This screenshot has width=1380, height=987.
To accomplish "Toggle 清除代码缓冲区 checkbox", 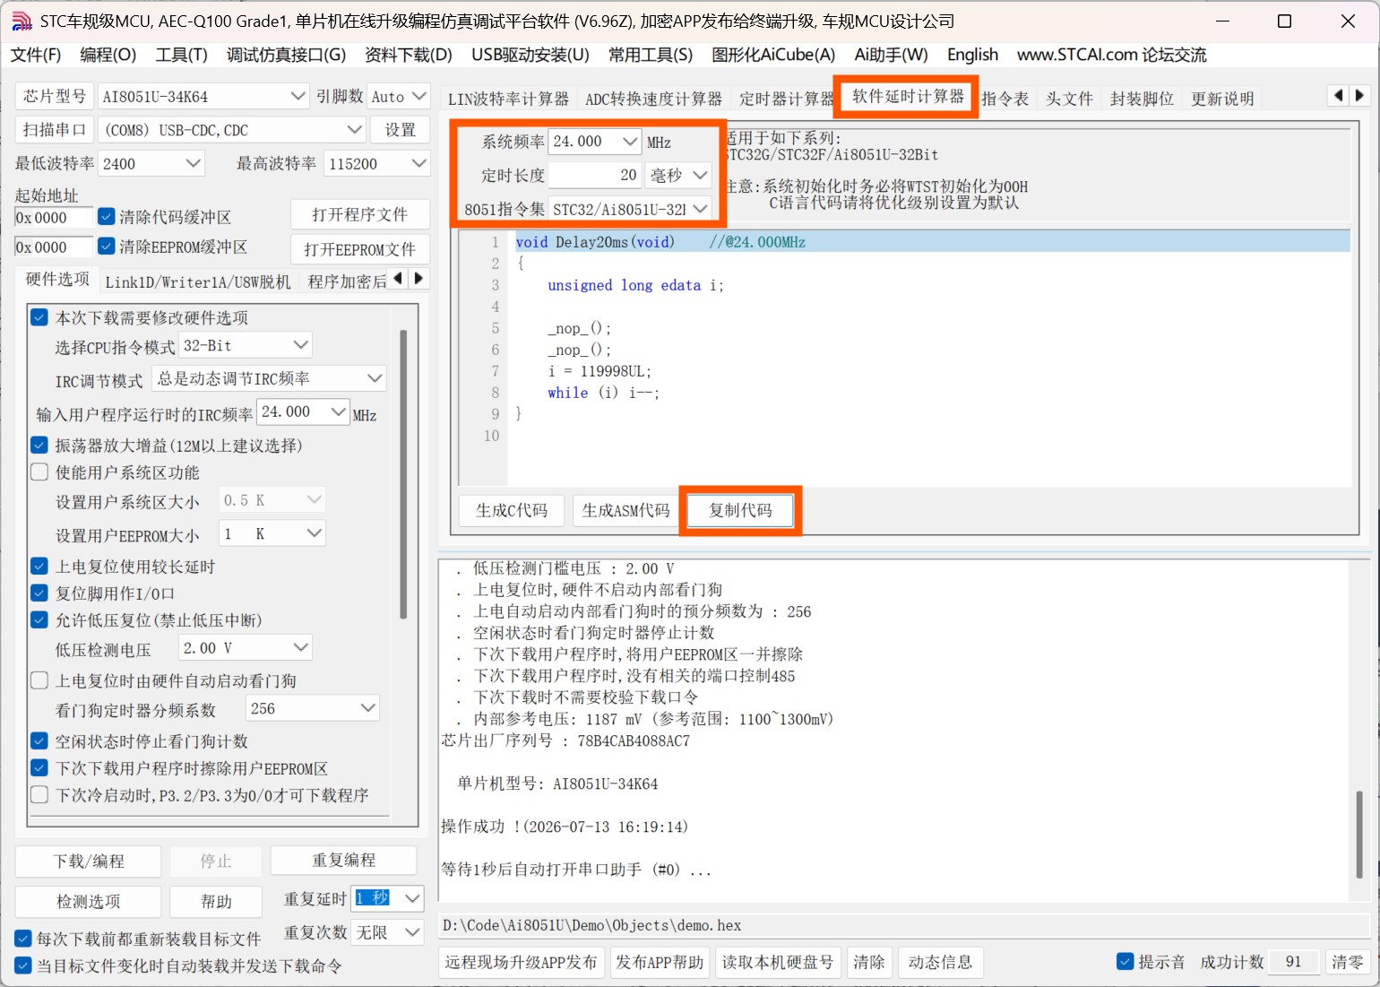I will [x=107, y=217].
